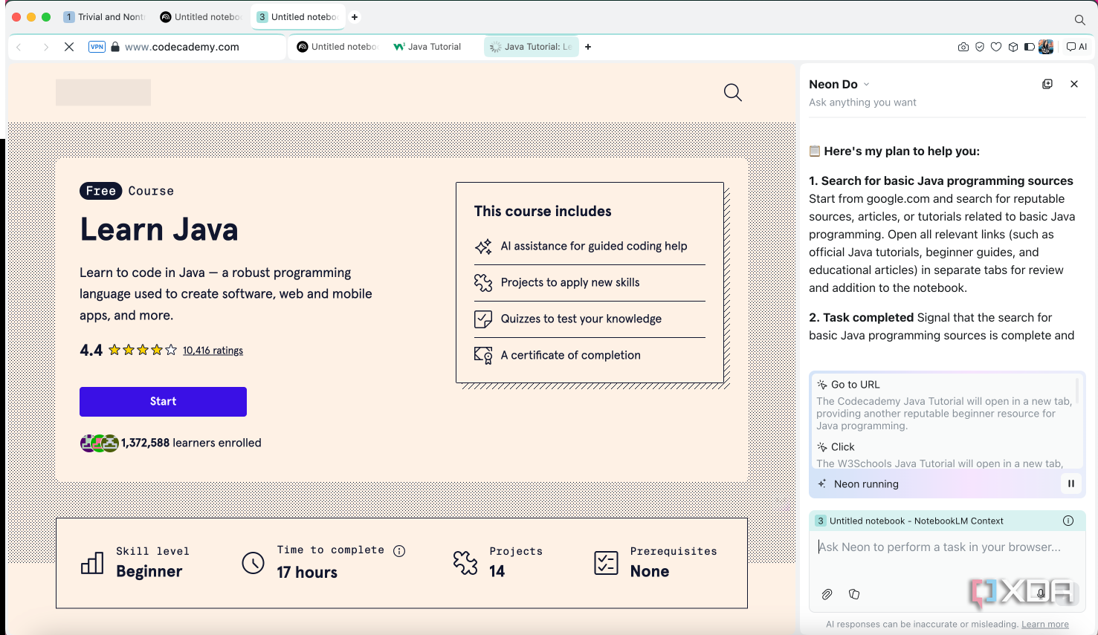Click the Untitled notebook - NotebookLM Context chip
This screenshot has height=635, width=1098.
pos(909,521)
